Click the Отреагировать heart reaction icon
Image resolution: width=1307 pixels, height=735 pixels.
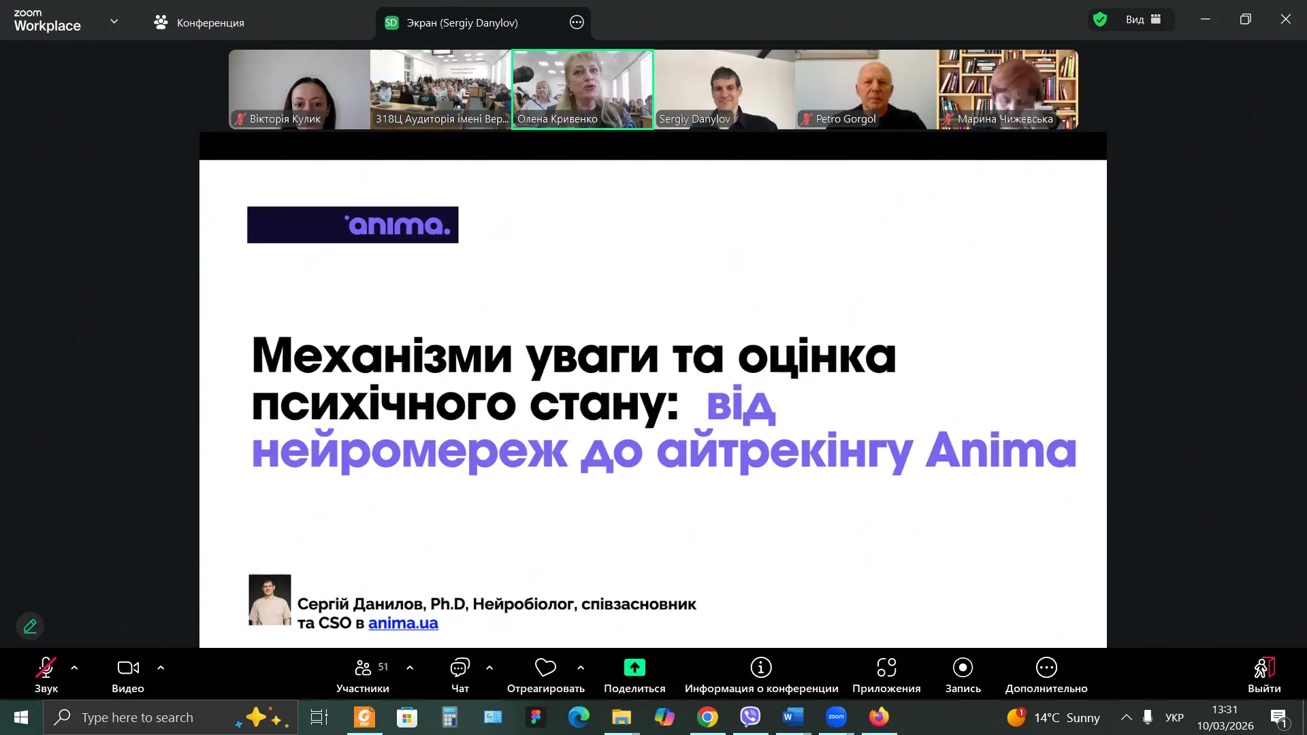(x=545, y=668)
